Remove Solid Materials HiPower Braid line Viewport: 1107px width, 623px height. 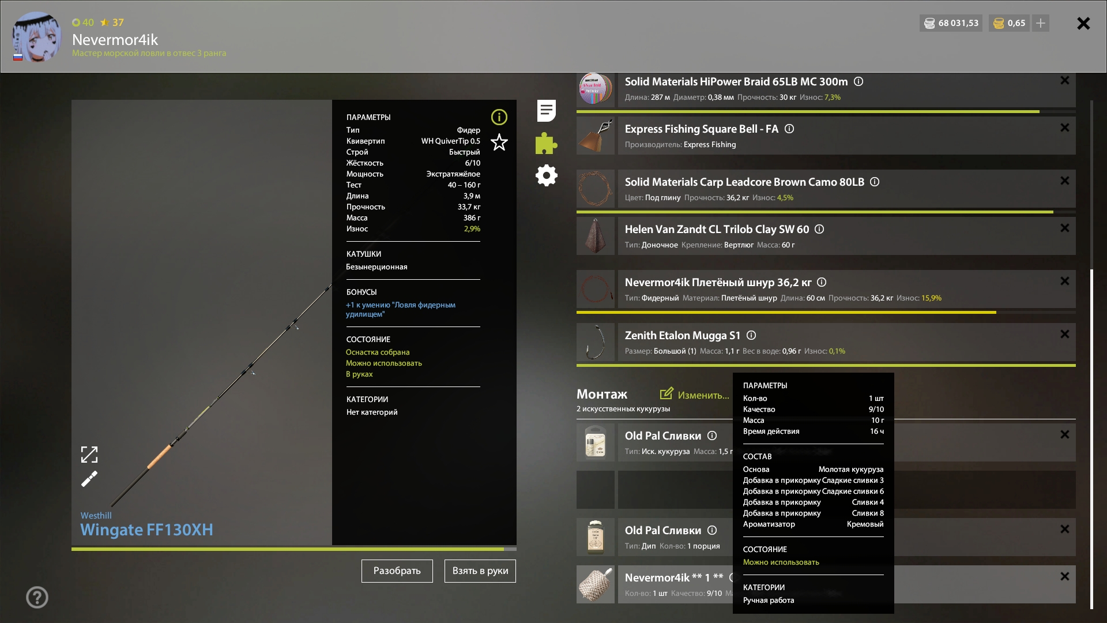pyautogui.click(x=1064, y=80)
